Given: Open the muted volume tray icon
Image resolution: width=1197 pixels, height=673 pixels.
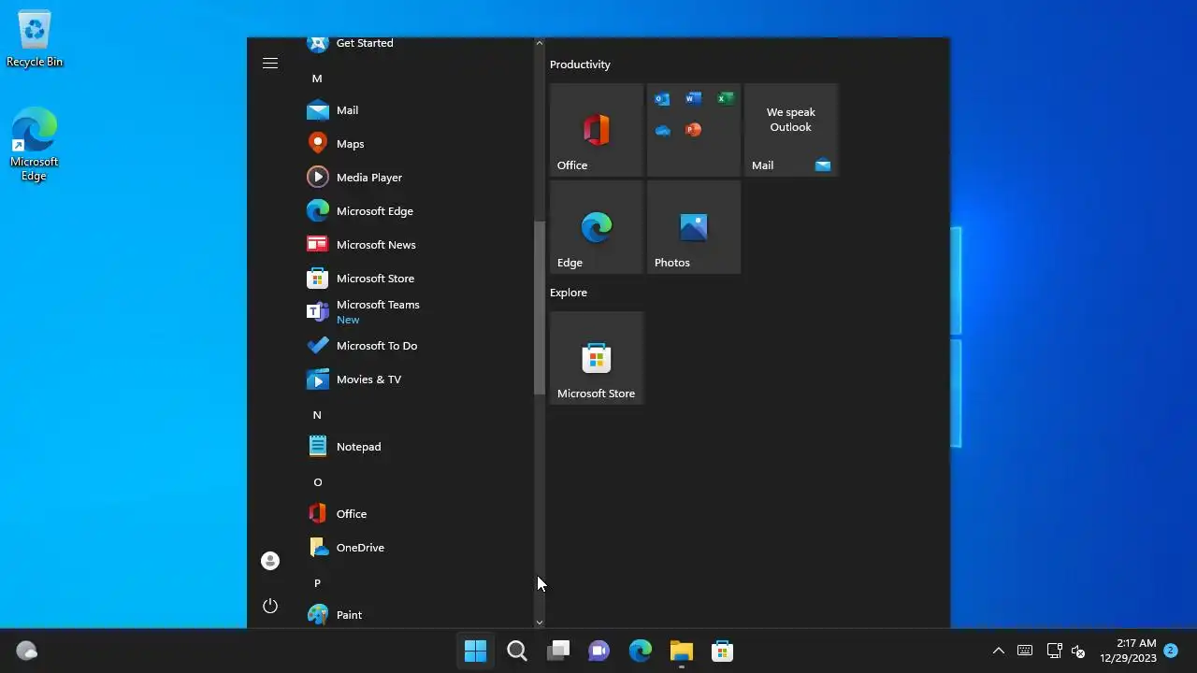Looking at the screenshot, I should click(1077, 651).
